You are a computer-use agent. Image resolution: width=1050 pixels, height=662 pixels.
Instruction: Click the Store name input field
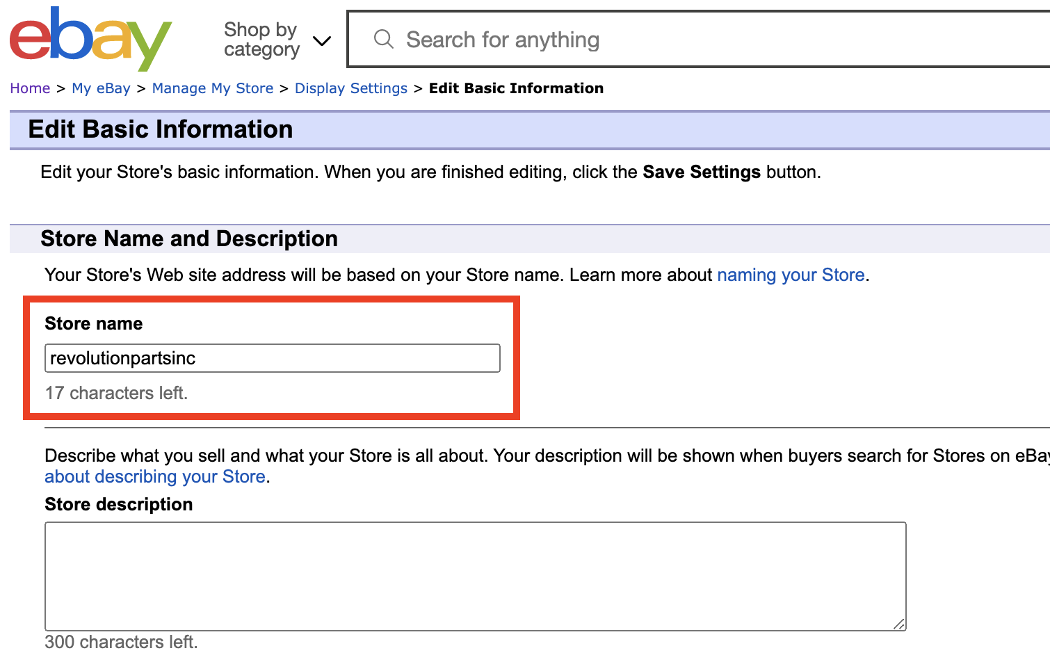click(x=273, y=358)
